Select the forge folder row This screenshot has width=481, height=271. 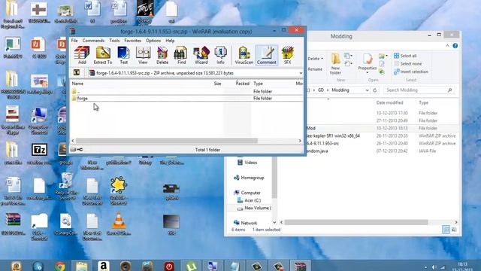(186, 99)
